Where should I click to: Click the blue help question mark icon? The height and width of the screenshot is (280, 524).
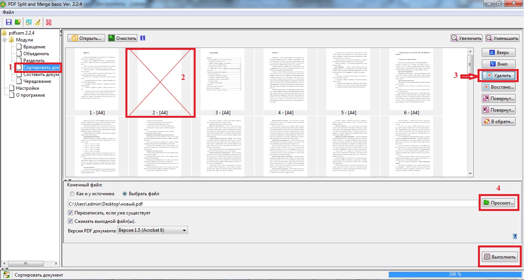(x=515, y=236)
